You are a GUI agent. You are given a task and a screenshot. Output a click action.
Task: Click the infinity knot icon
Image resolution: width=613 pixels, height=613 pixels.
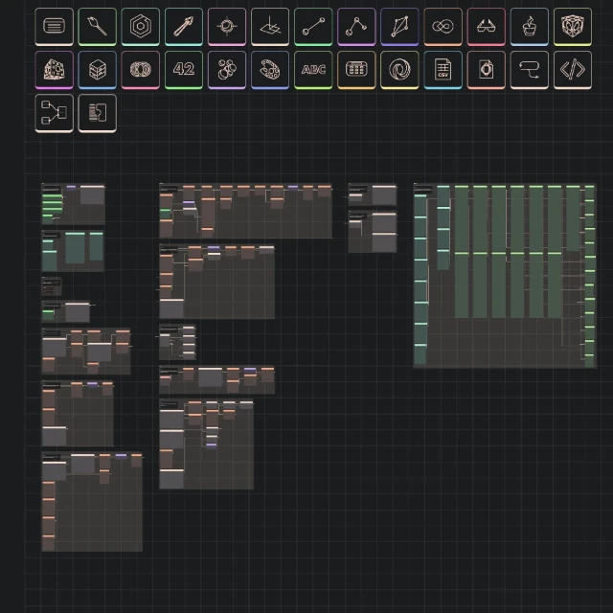443,27
